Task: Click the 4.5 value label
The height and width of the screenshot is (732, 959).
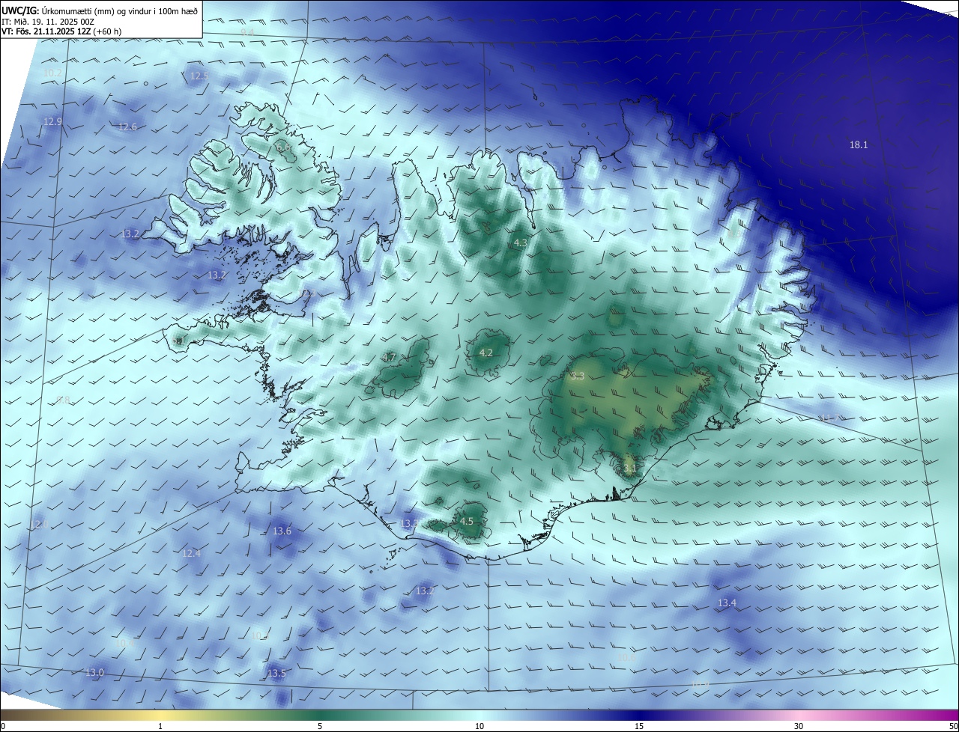Action: 467,522
